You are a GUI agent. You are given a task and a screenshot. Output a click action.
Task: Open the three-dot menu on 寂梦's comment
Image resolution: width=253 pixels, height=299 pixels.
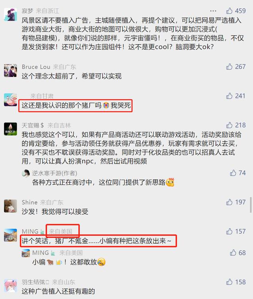coord(213,11)
